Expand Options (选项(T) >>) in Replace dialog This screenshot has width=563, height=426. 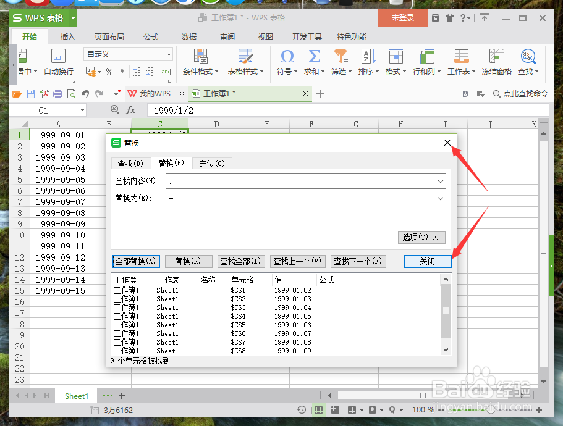point(421,237)
